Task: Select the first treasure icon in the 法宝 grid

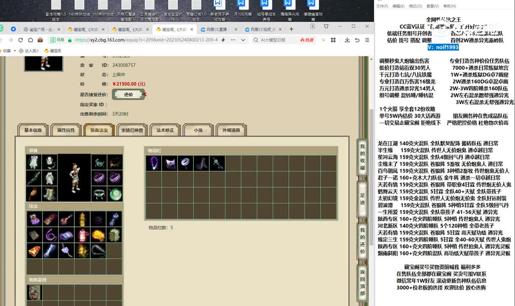Action: click(34, 218)
